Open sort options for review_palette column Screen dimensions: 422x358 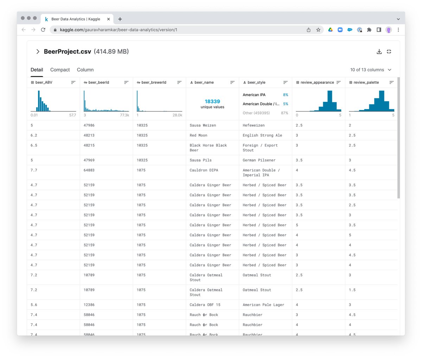click(x=391, y=82)
